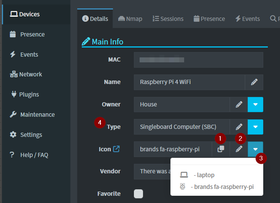Expand the Owner dropdown arrow
Viewport: 280px width, 203px height.
[x=255, y=105]
